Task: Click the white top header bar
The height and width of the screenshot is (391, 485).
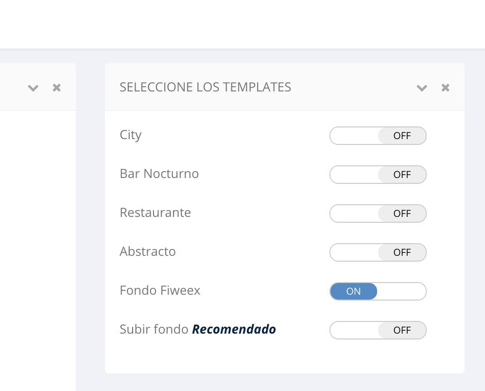Action: pos(242,24)
